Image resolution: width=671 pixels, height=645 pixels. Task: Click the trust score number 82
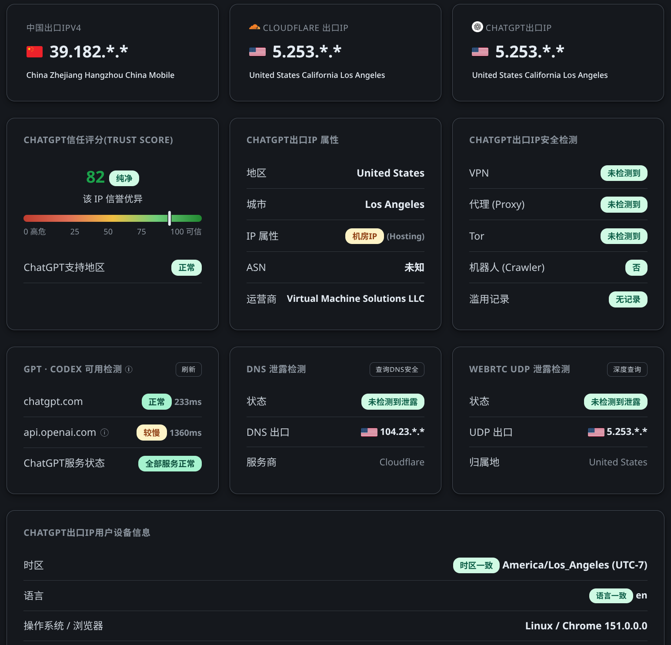coord(95,177)
